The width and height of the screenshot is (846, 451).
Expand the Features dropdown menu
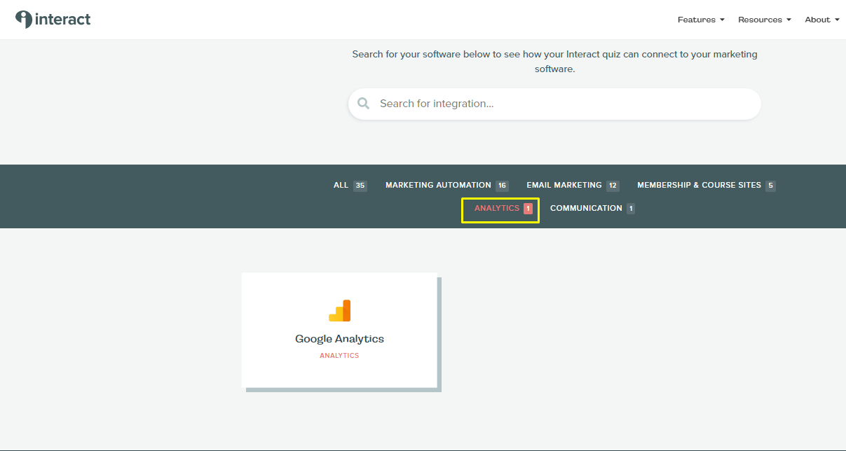(701, 20)
